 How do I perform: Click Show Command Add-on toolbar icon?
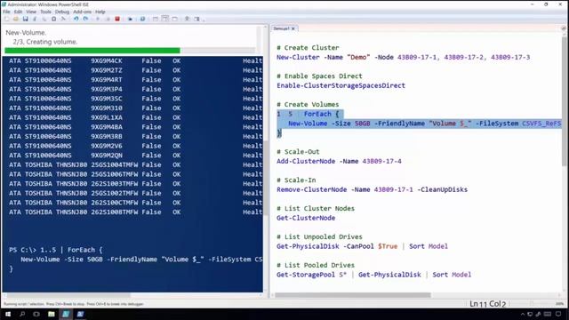pyautogui.click(x=197, y=19)
